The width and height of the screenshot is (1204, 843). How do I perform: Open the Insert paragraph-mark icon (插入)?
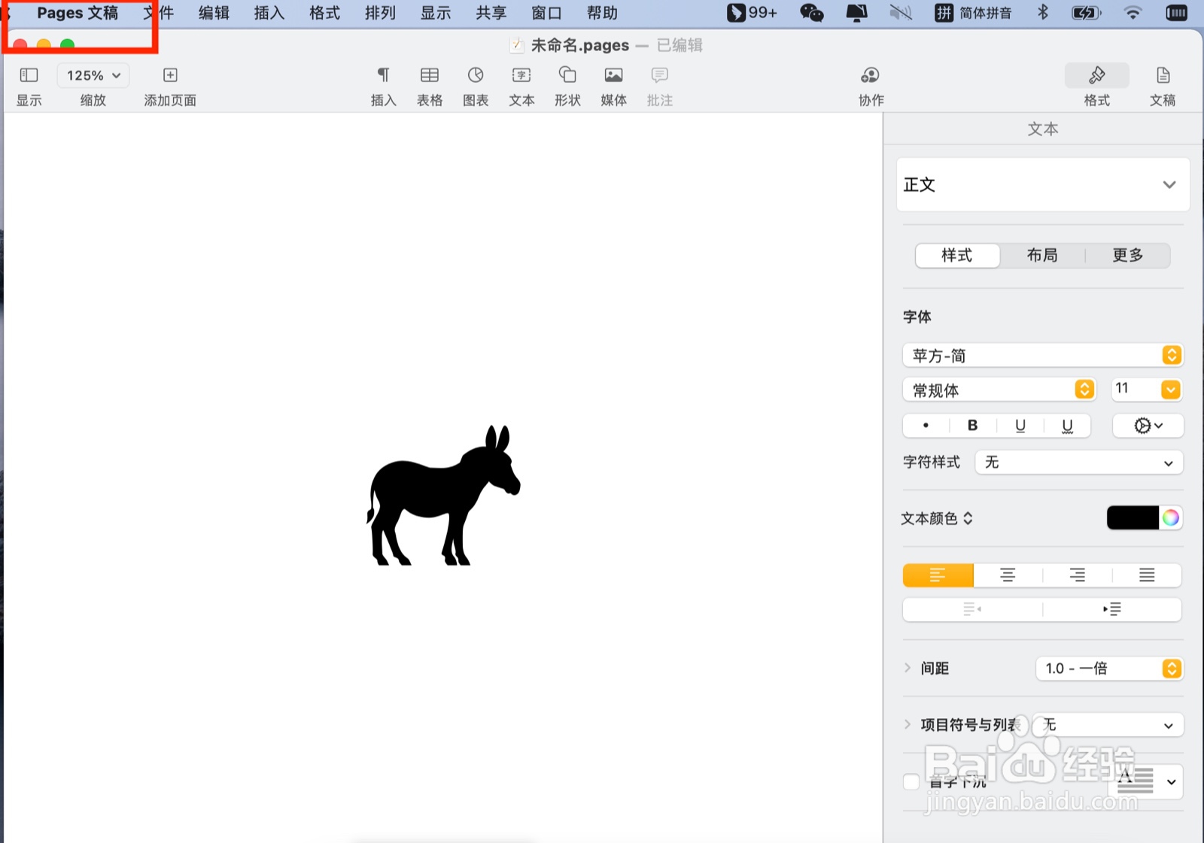[x=383, y=75]
